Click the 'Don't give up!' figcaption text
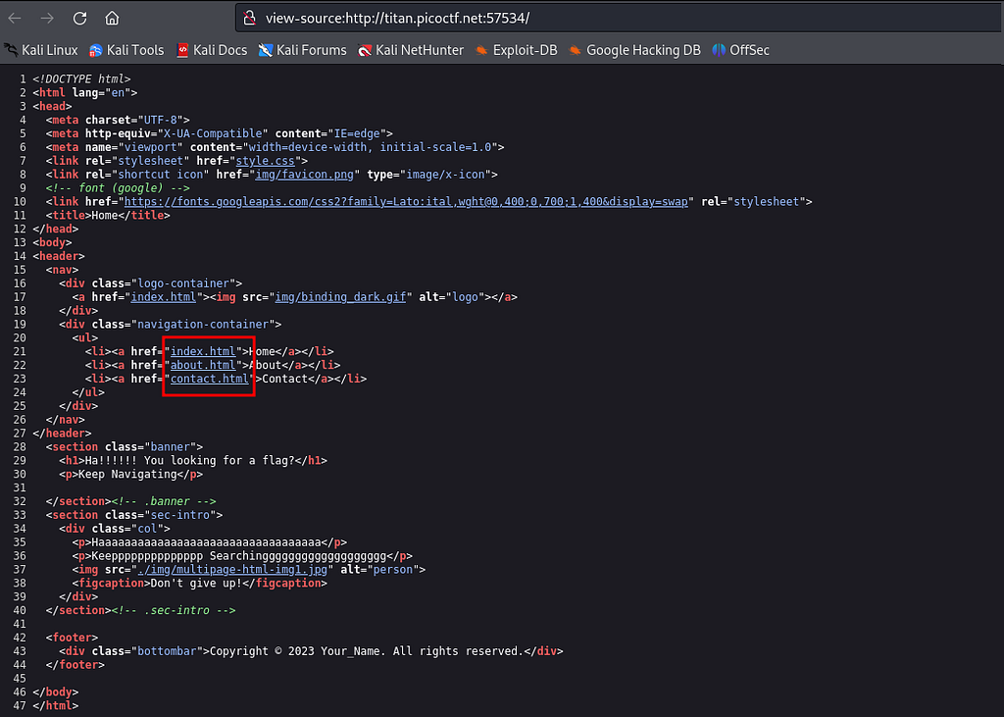 tap(196, 583)
